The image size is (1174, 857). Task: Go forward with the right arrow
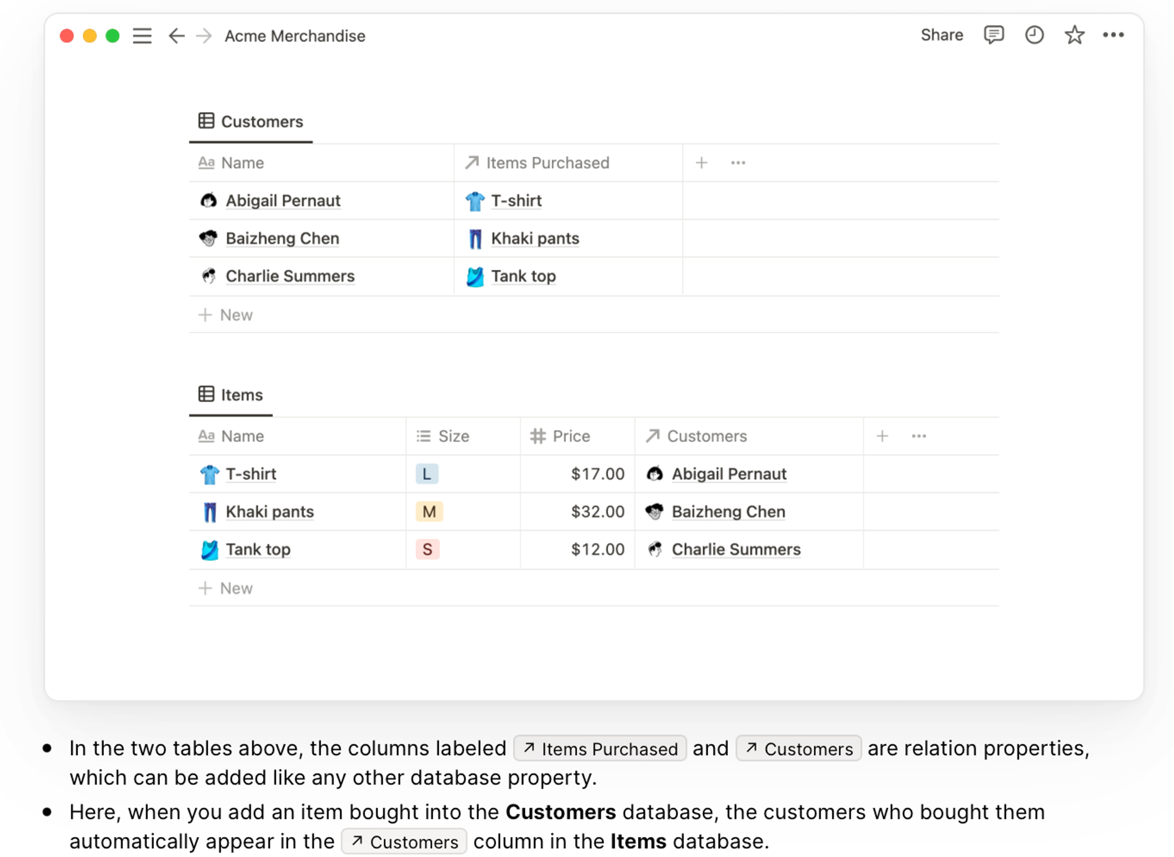coord(204,36)
